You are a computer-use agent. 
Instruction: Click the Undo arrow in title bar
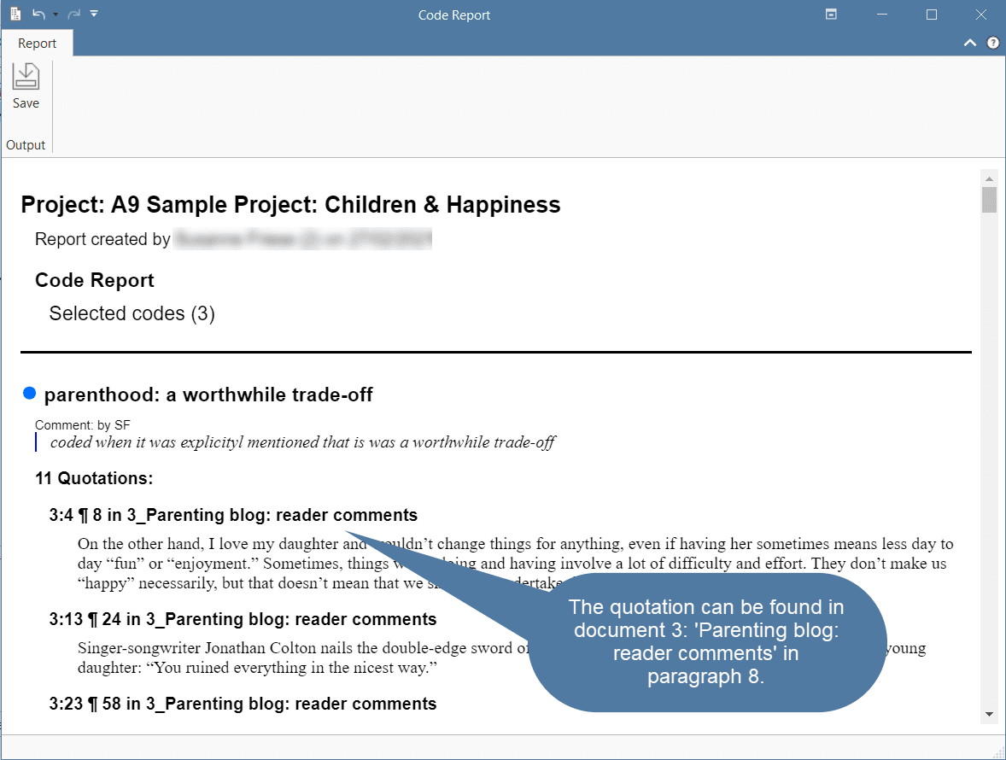point(38,14)
